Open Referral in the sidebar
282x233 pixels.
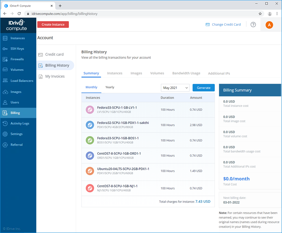pyautogui.click(x=17, y=145)
